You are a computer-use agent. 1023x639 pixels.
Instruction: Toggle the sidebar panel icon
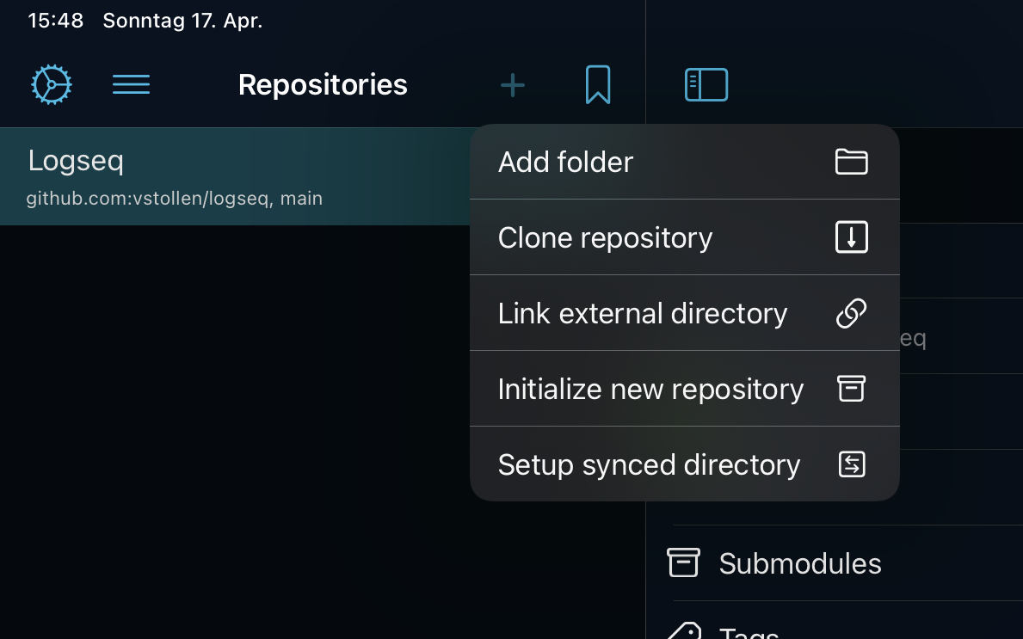tap(706, 85)
